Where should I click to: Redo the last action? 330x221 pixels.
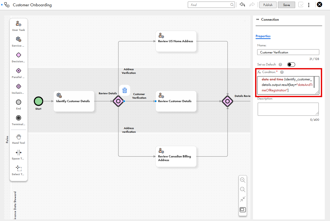pyautogui.click(x=252, y=5)
